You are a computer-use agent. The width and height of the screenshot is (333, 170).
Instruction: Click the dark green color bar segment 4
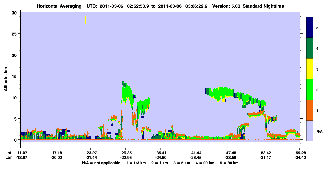310,48
